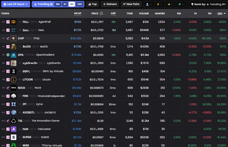Toggle the 24H column sort arrow
This screenshot has width=228, height=147.
tap(225, 13)
